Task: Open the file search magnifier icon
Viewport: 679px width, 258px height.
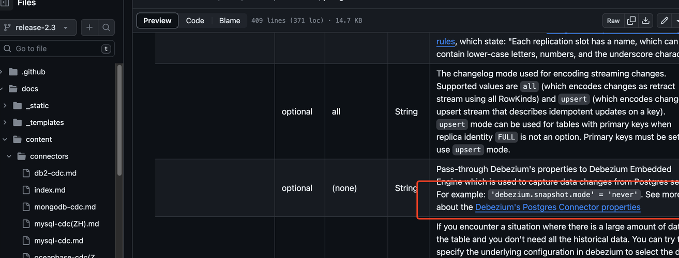Action: 106,27
